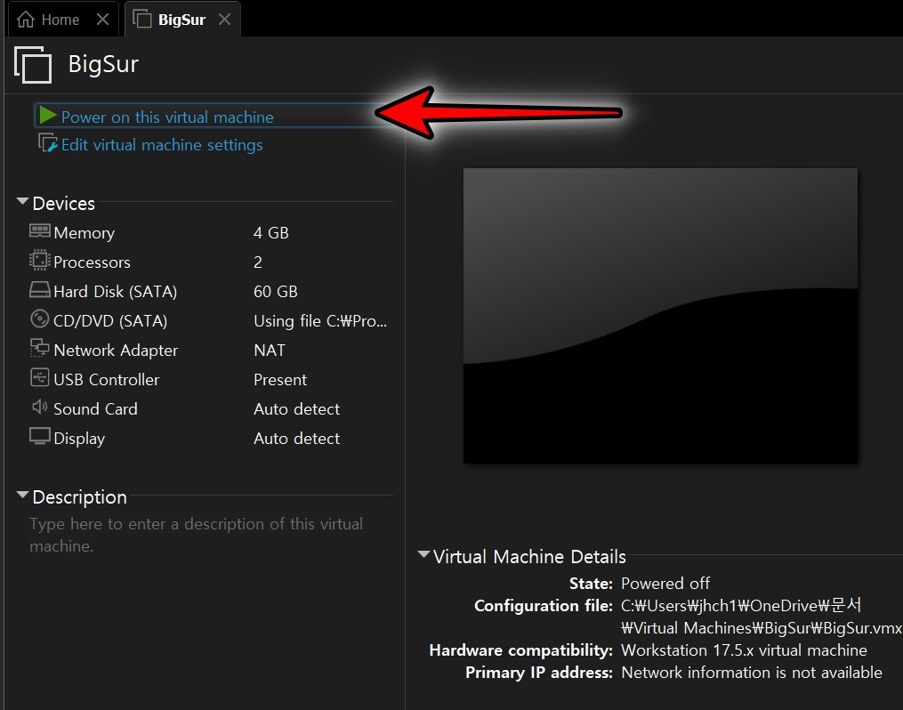Select the Display device row
The image size is (903, 710).
pos(207,439)
